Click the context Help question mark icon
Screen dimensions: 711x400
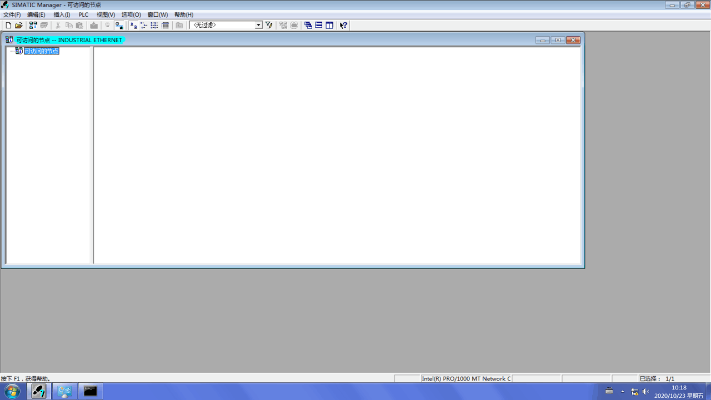tap(344, 25)
